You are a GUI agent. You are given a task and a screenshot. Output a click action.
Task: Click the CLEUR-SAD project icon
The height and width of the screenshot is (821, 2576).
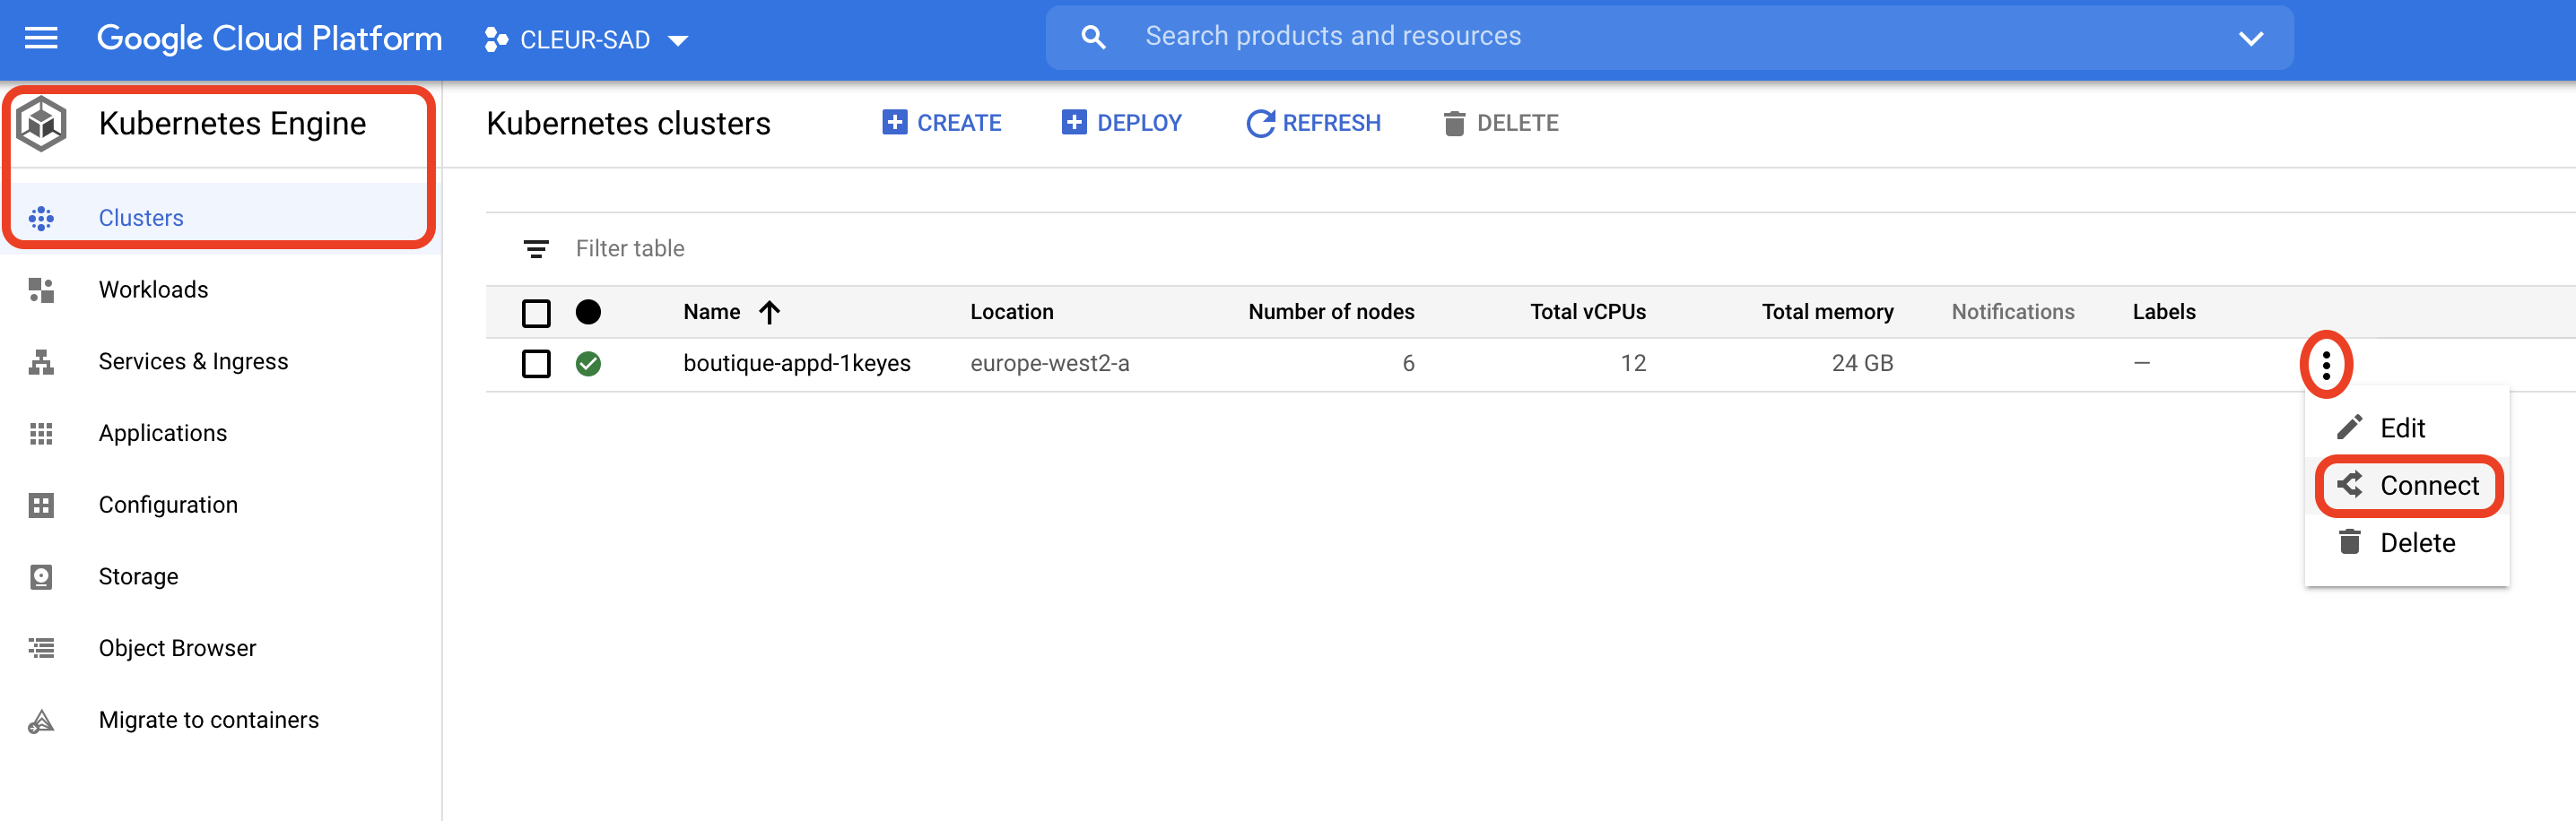coord(495,39)
